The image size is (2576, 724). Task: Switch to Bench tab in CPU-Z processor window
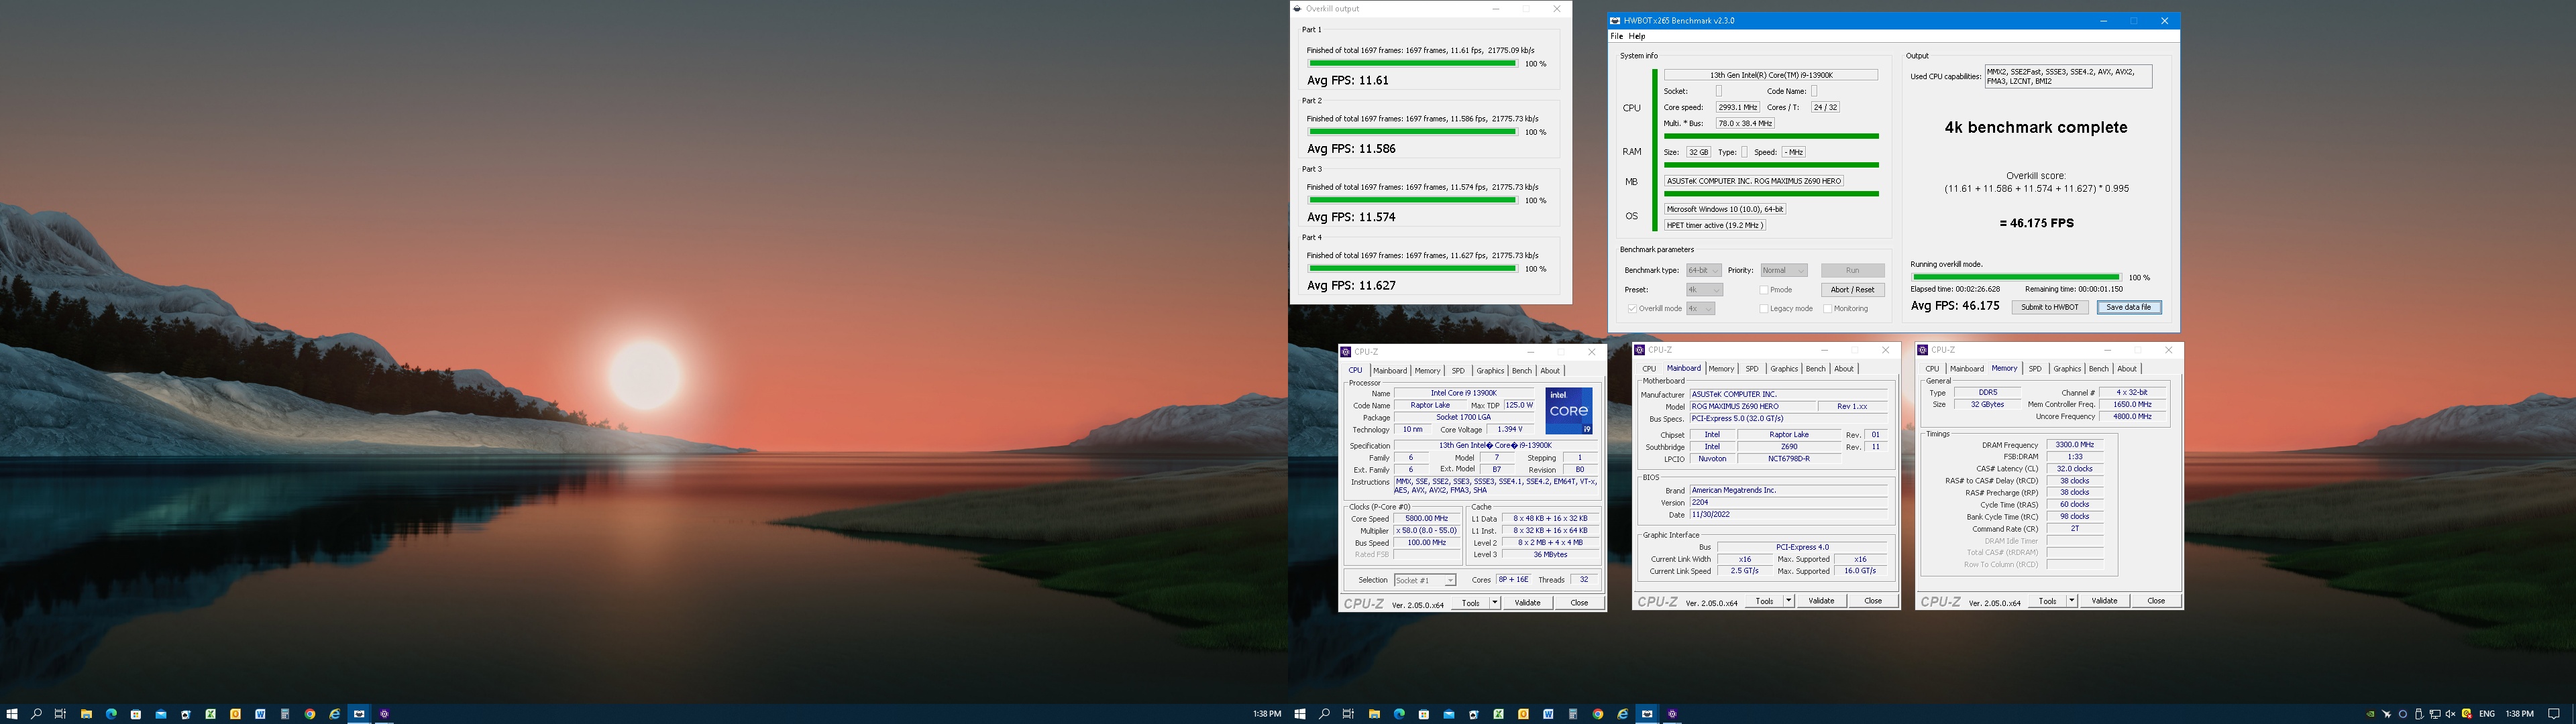pyautogui.click(x=1521, y=371)
